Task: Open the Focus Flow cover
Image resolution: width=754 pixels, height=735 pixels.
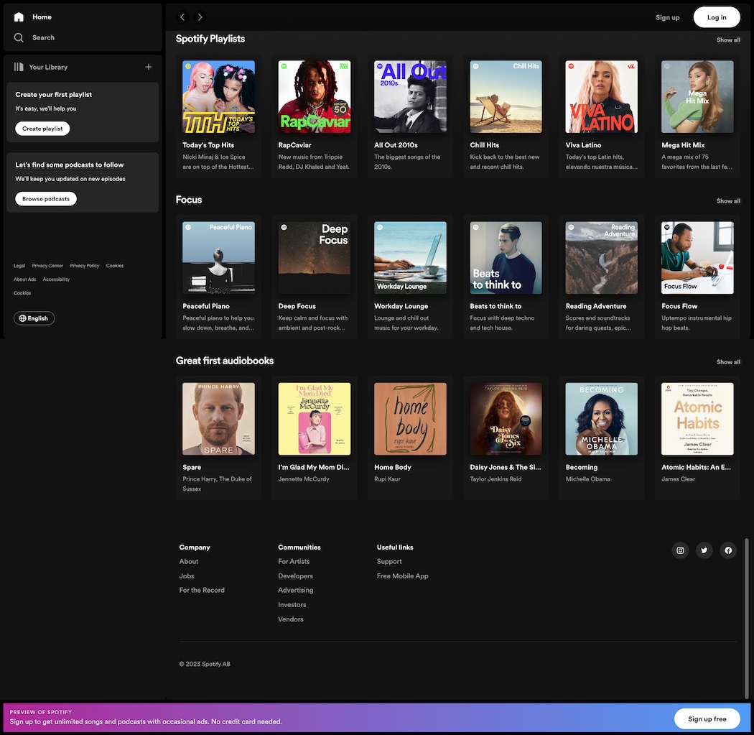Action: [x=697, y=258]
